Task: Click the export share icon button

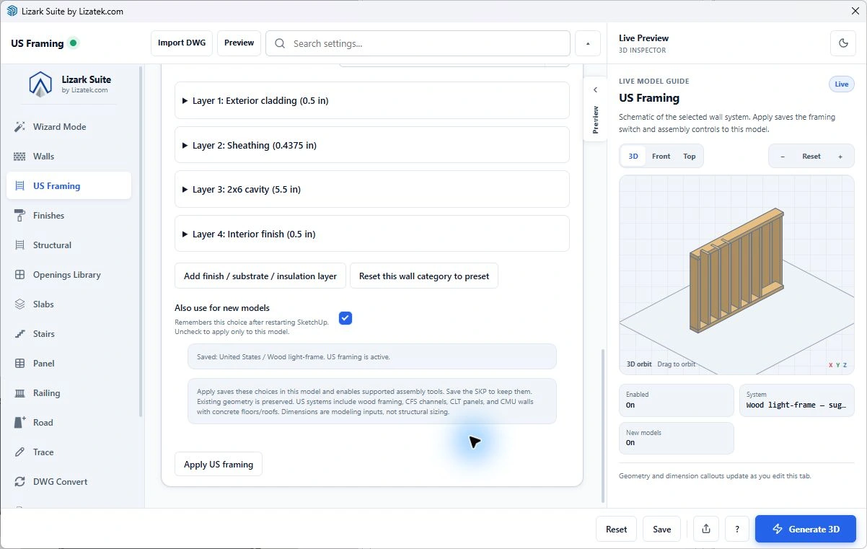Action: coord(705,529)
